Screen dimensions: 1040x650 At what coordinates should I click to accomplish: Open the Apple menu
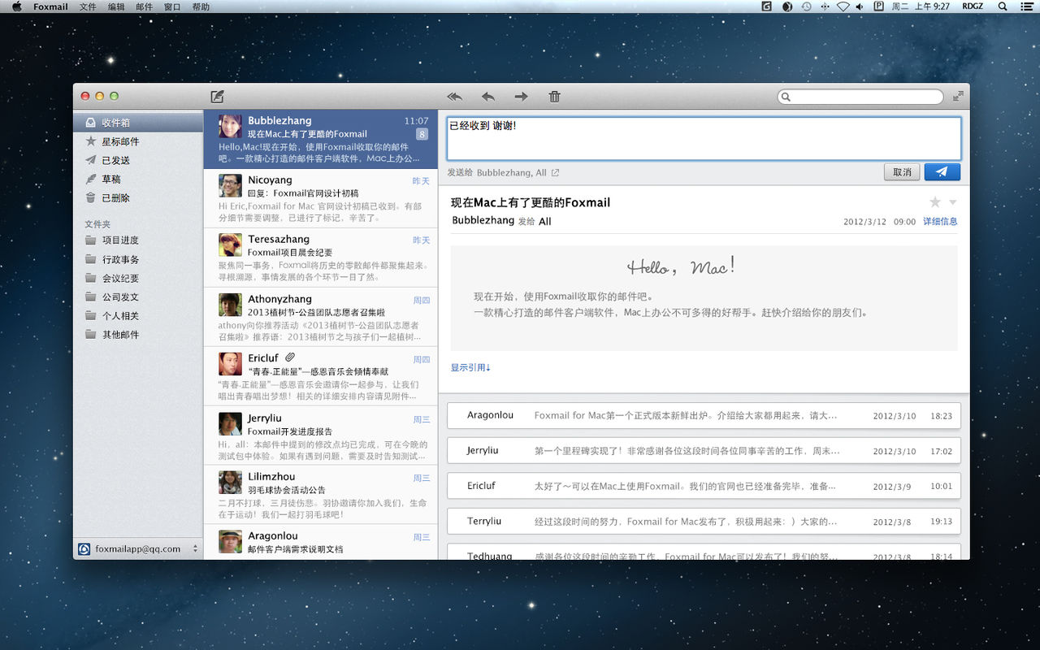16,6
